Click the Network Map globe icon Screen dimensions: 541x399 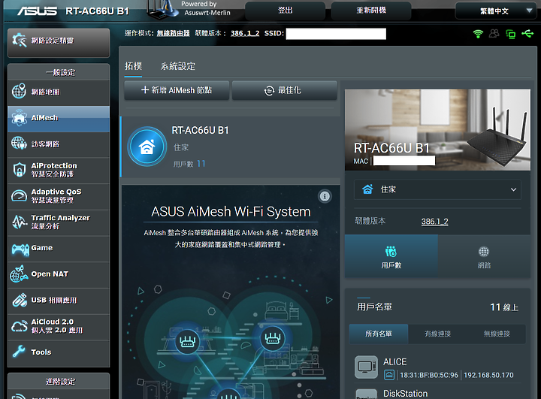tap(19, 91)
